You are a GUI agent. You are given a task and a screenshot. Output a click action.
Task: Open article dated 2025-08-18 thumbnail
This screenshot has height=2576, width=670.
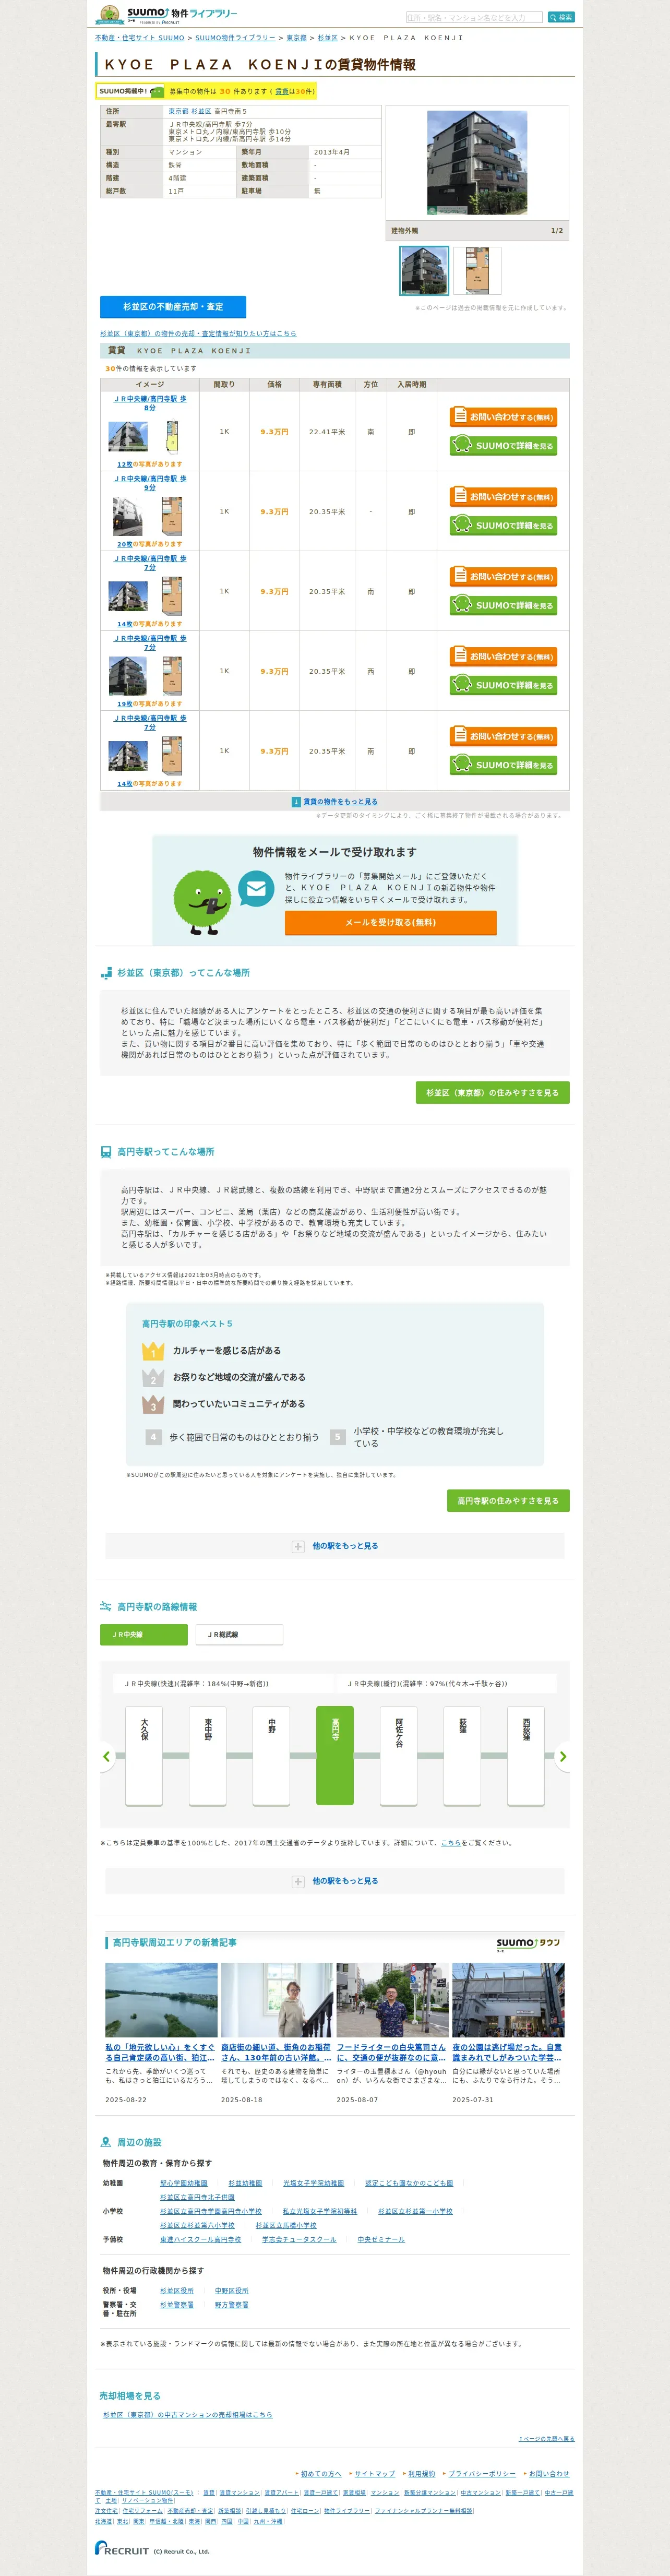tap(276, 2000)
